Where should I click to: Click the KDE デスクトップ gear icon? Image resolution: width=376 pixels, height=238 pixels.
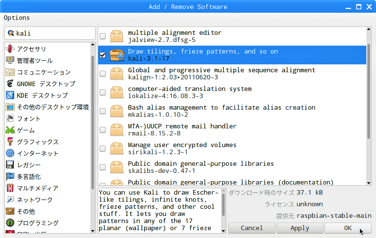pyautogui.click(x=10, y=95)
